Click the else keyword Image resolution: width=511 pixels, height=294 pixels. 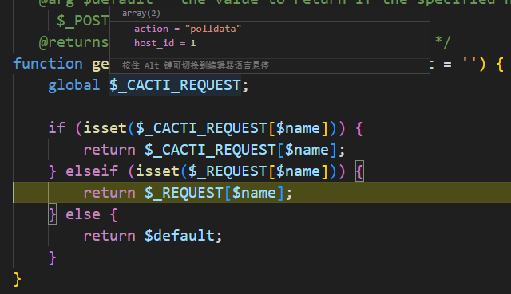(83, 214)
